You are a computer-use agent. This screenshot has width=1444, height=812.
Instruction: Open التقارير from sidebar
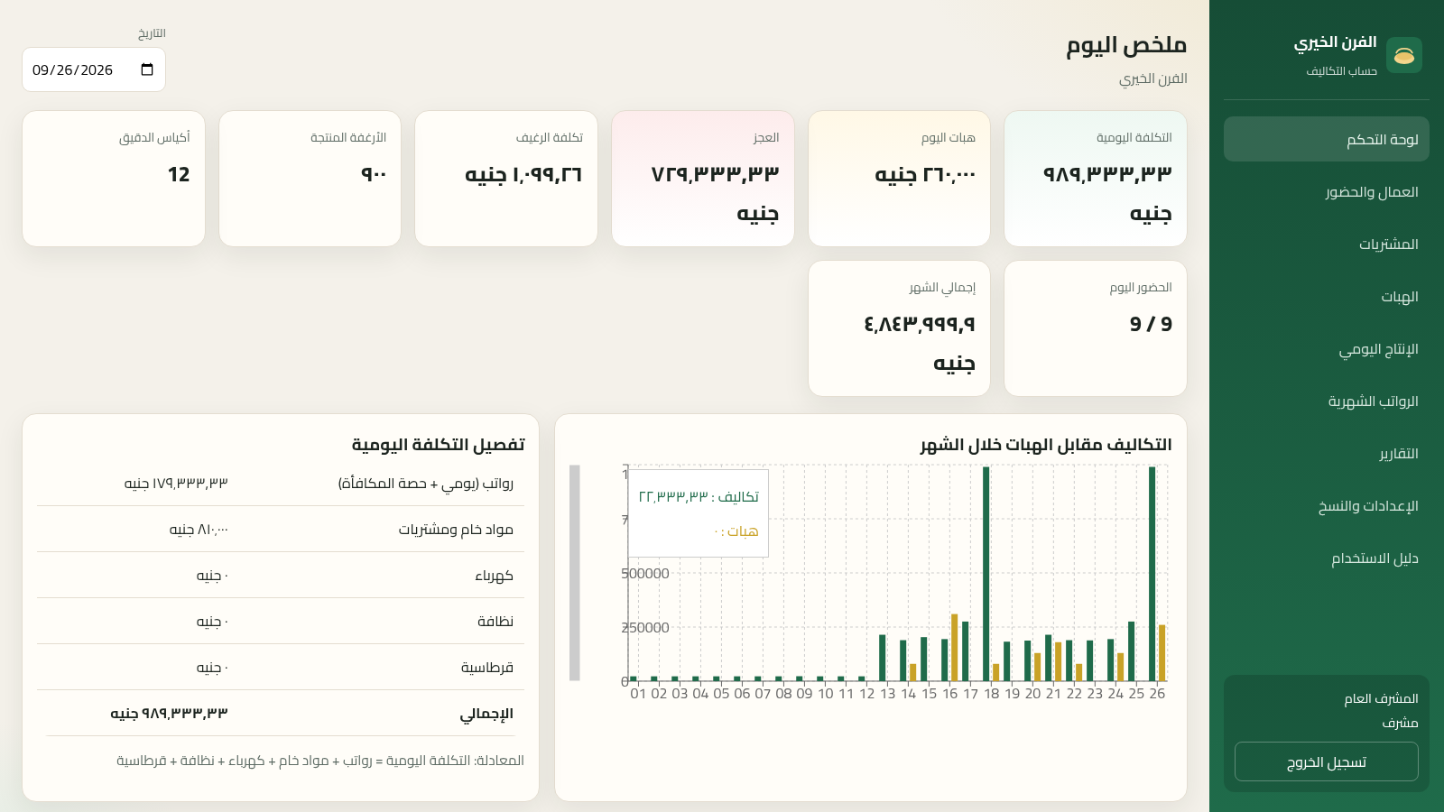tap(1327, 453)
